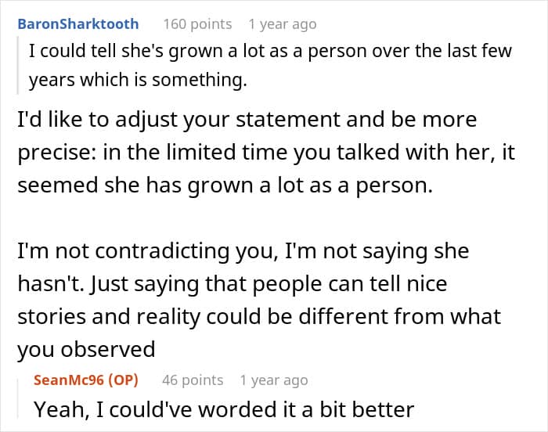This screenshot has width=548, height=432.
Task: Click the 160 points score label
Action: (197, 24)
